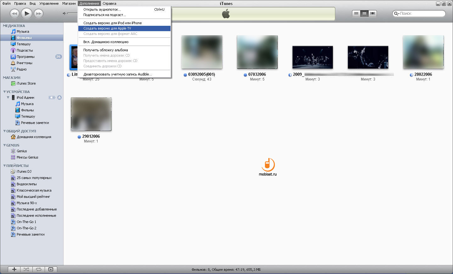Select the 07032006 movie thumbnail

point(257,52)
